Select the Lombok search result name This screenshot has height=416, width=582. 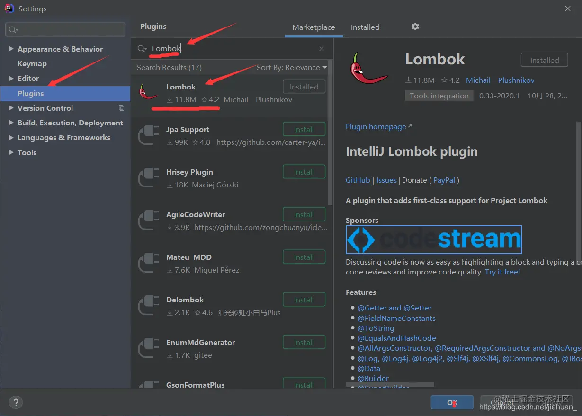click(x=181, y=87)
